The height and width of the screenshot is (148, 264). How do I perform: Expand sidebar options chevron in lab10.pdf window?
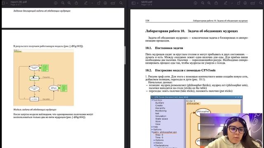coord(137,3)
